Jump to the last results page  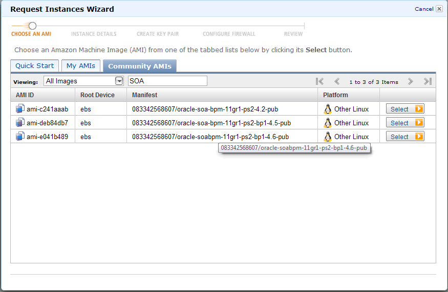pos(428,81)
